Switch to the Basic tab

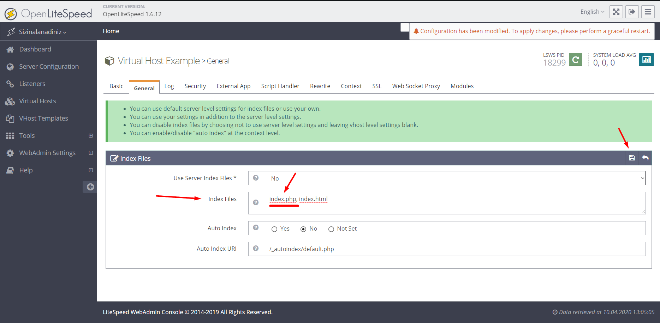[116, 86]
